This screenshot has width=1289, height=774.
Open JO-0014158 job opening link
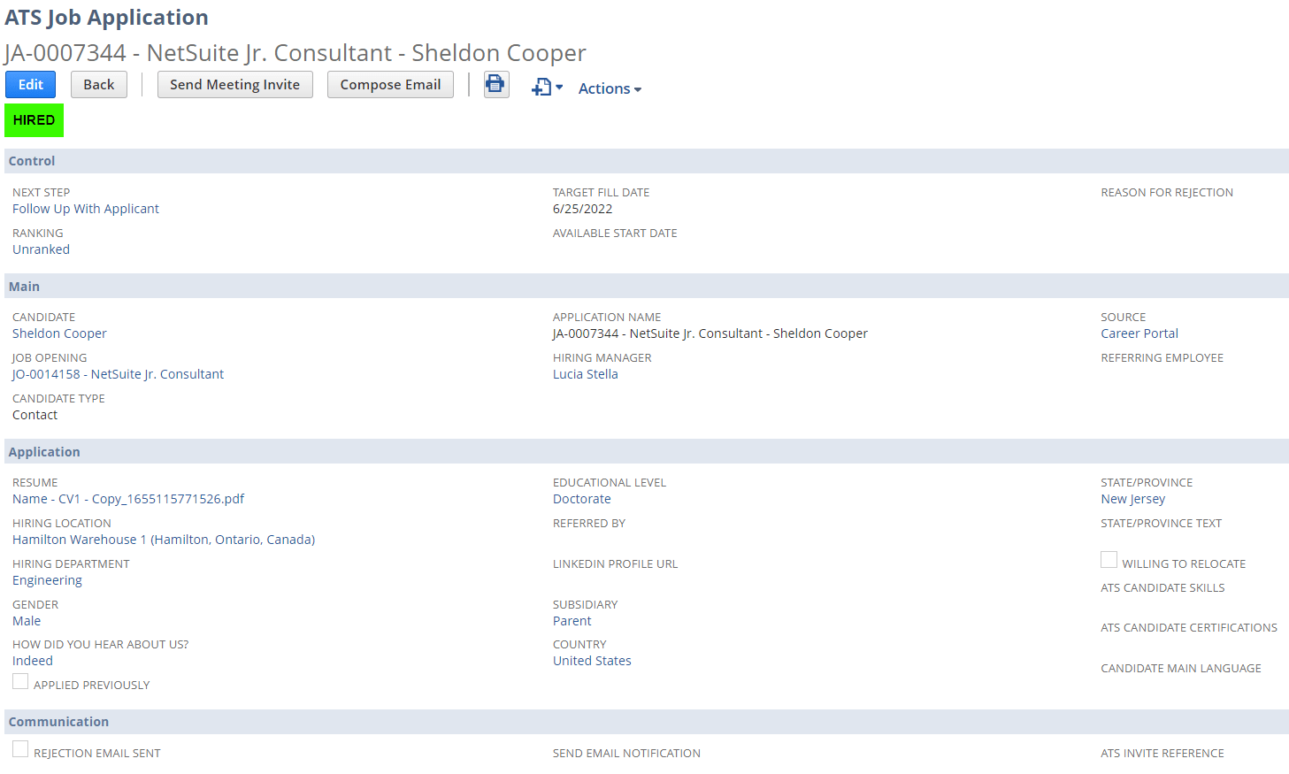point(119,374)
